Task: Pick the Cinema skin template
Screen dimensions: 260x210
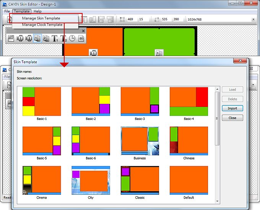Action: click(42, 180)
